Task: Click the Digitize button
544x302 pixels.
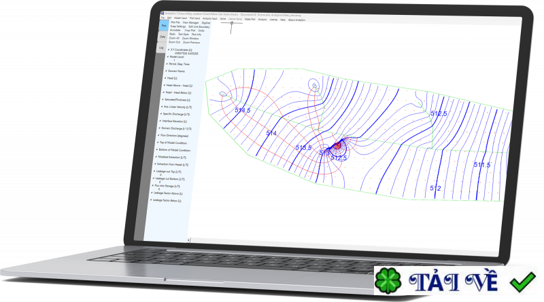Action: [206, 22]
